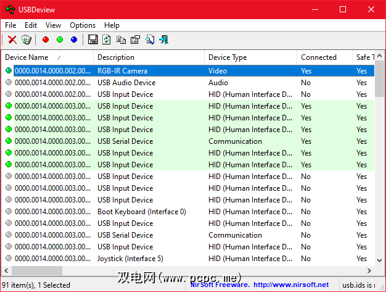Sort by Device Name column header
Screen dimensions: 386x292
pyautogui.click(x=47, y=57)
